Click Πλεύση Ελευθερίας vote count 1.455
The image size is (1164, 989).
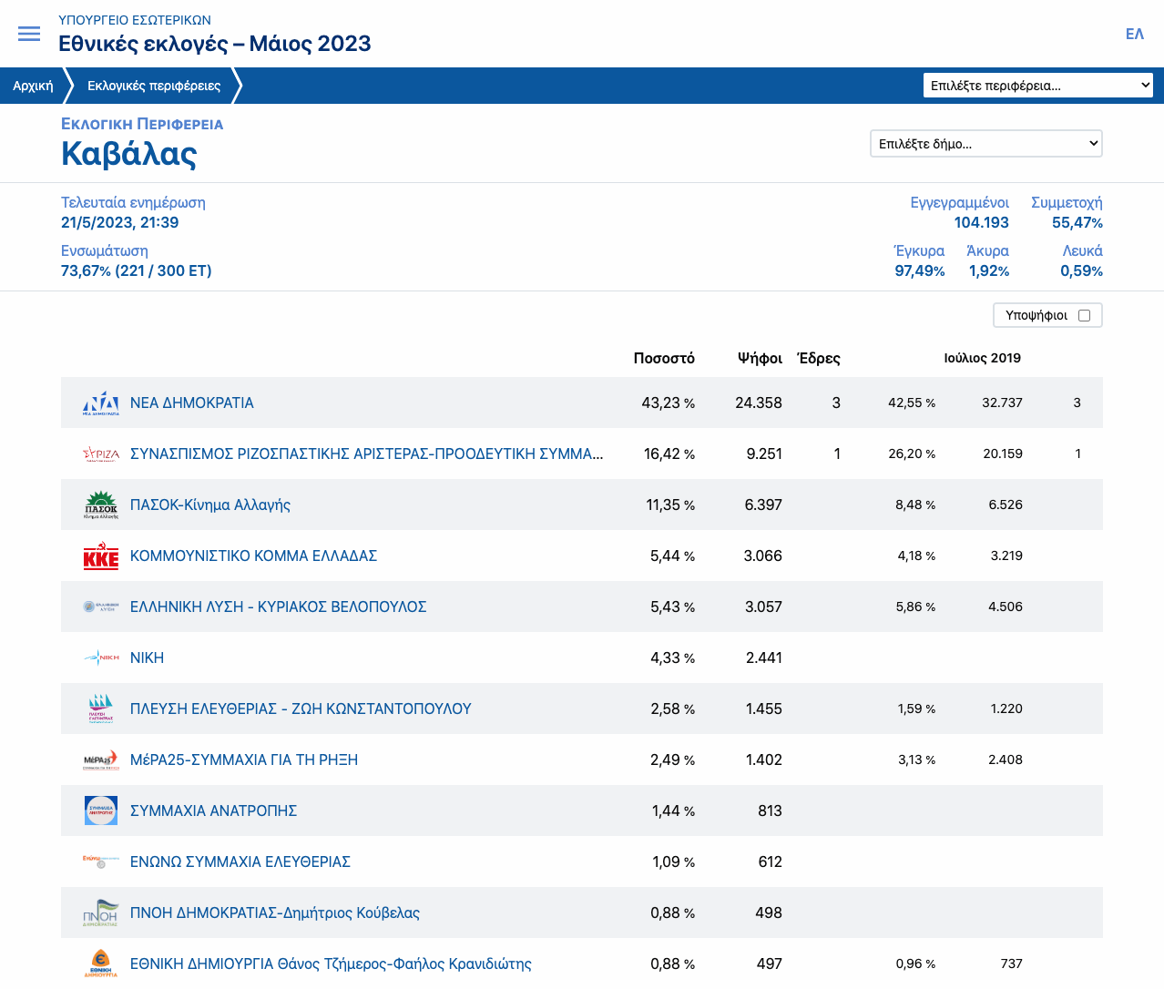pyautogui.click(x=764, y=709)
